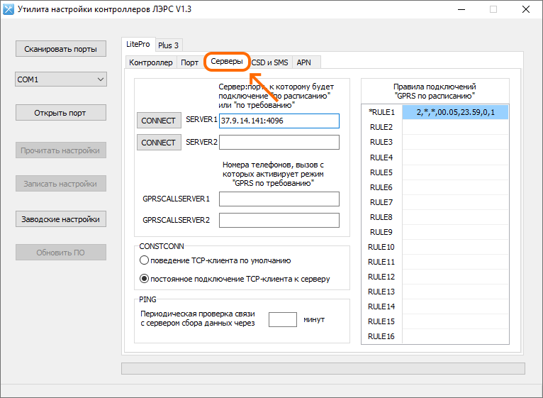This screenshot has height=398, width=543.
Task: Click the RULE12 value cell
Action: pos(455,276)
